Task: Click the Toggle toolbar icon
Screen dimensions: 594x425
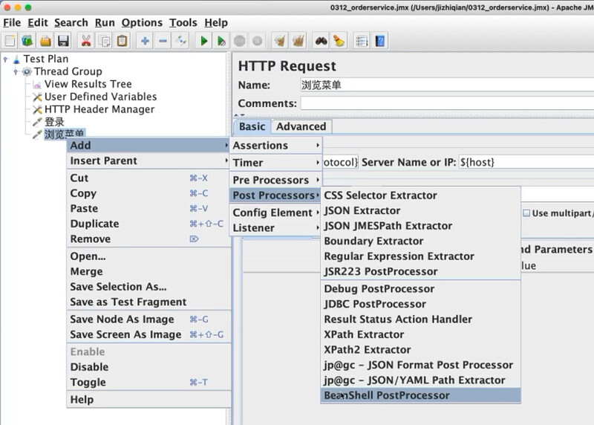Action: pyautogui.click(x=181, y=41)
